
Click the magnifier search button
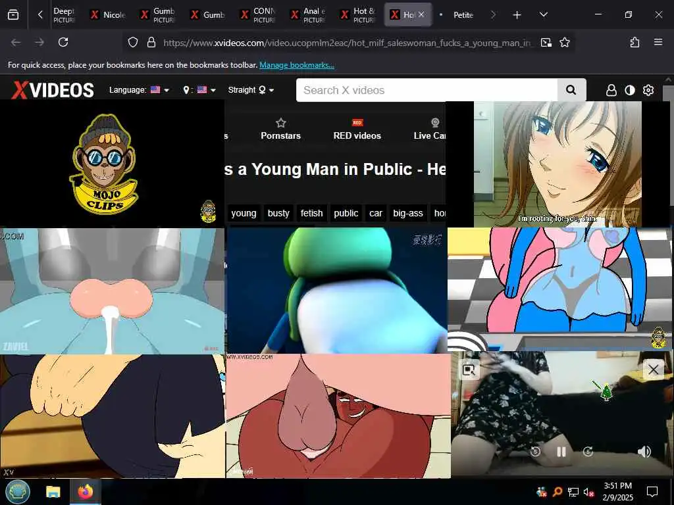(571, 90)
